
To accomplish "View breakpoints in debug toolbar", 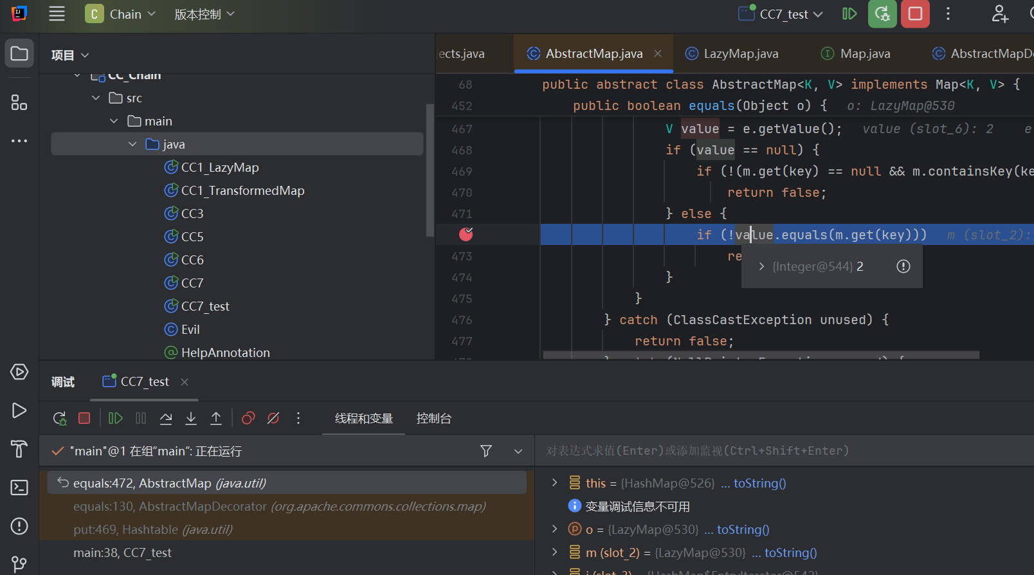I will pos(248,419).
